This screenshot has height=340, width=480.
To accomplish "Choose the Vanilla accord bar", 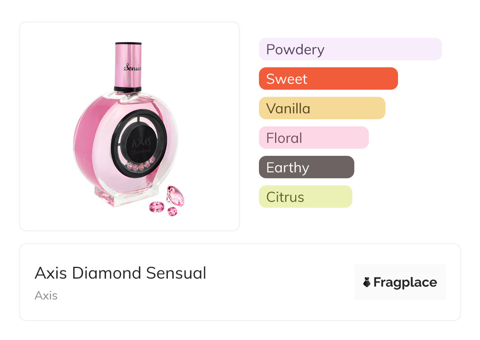I will point(322,108).
